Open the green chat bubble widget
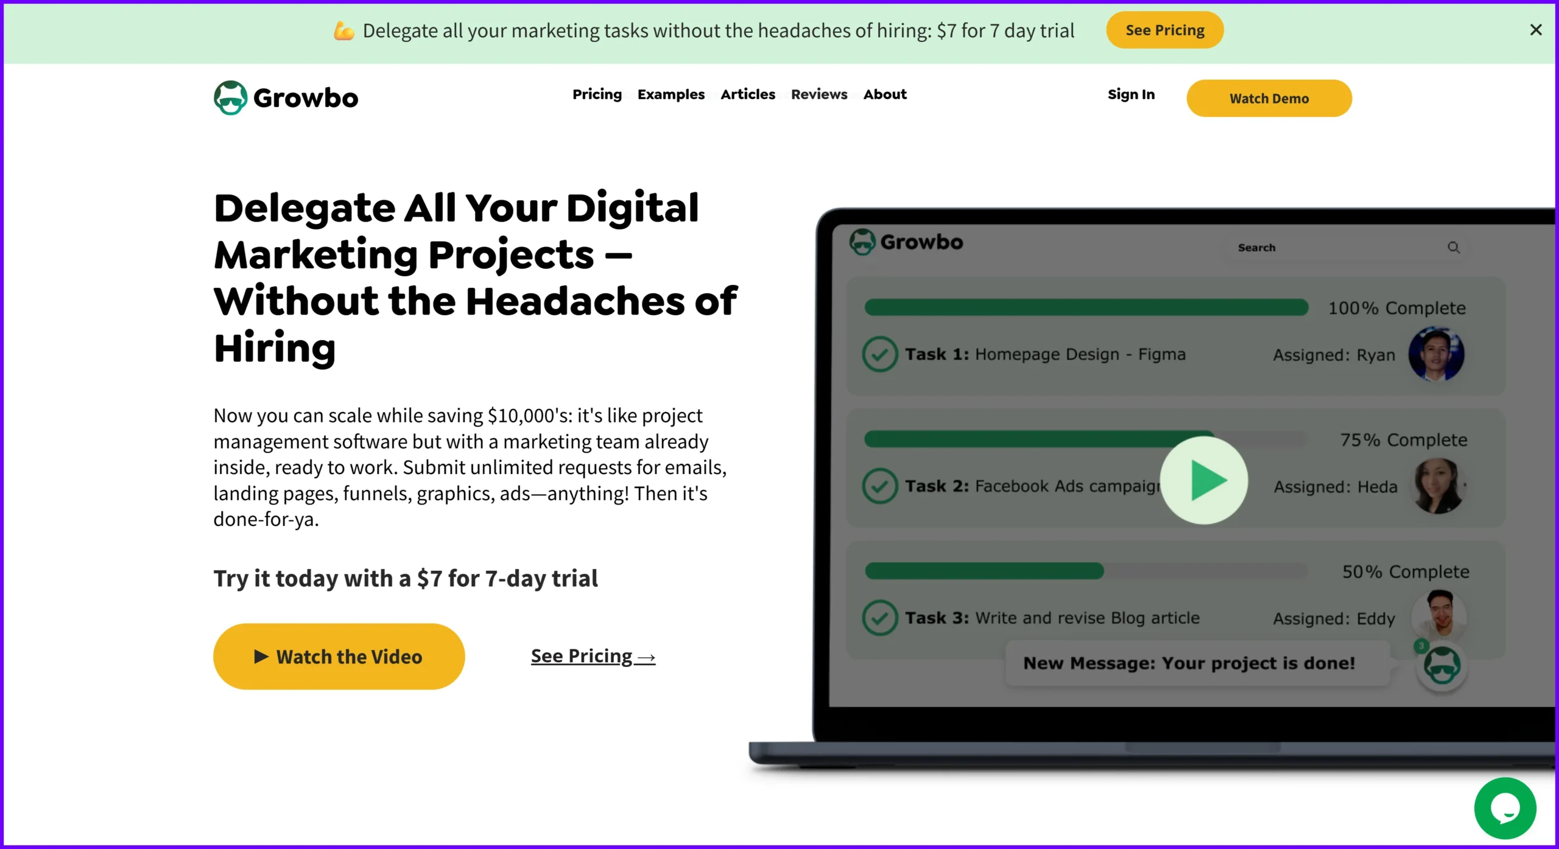This screenshot has width=1559, height=849. pyautogui.click(x=1505, y=808)
